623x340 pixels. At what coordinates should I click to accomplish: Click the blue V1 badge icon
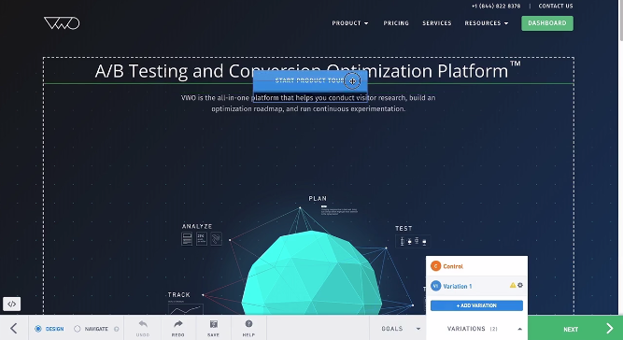tap(436, 286)
